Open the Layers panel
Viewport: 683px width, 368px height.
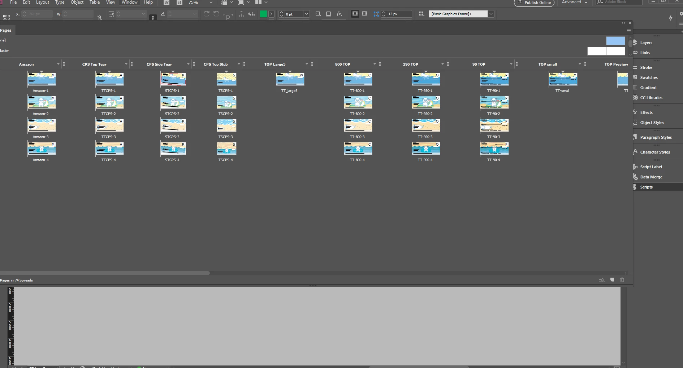coord(646,43)
